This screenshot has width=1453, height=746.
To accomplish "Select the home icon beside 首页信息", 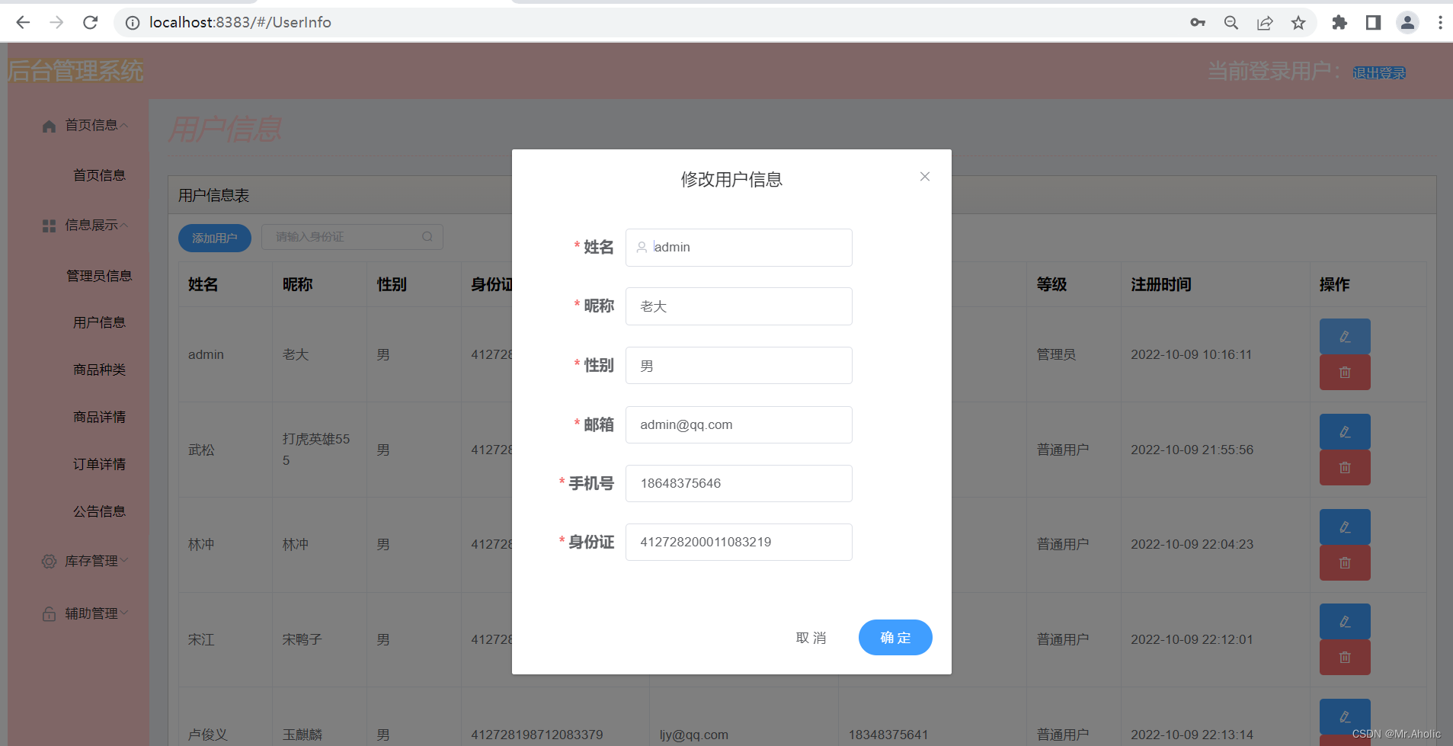I will [x=49, y=125].
